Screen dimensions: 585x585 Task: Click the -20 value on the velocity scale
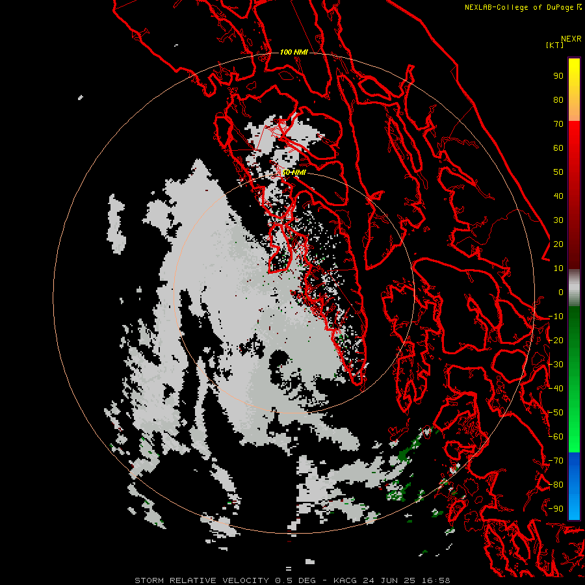[x=556, y=340]
